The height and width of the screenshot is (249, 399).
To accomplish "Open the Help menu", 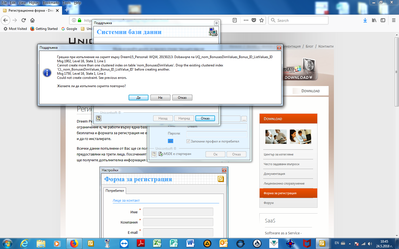I will pyautogui.click(x=77, y=3).
